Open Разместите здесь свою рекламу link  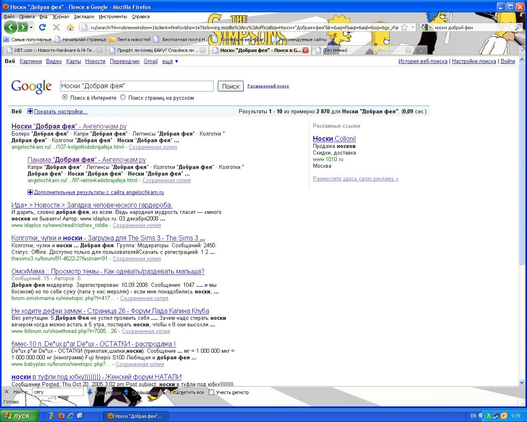point(356,178)
